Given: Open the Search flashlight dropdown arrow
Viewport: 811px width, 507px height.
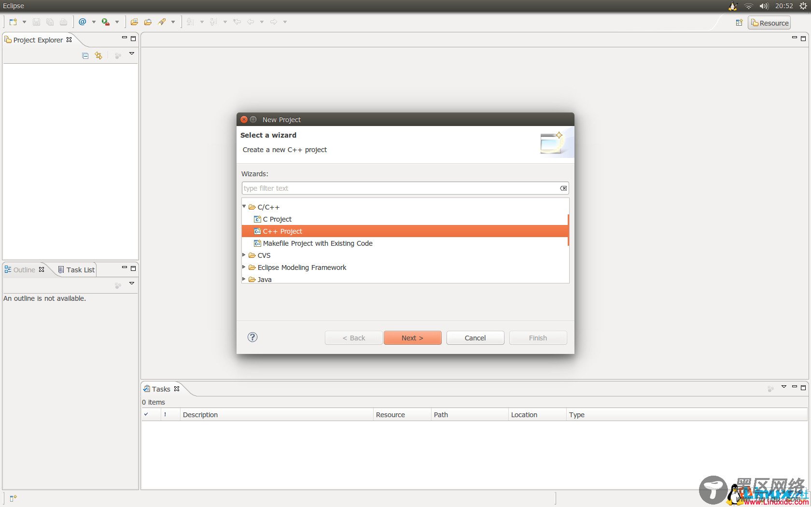Looking at the screenshot, I should (173, 22).
